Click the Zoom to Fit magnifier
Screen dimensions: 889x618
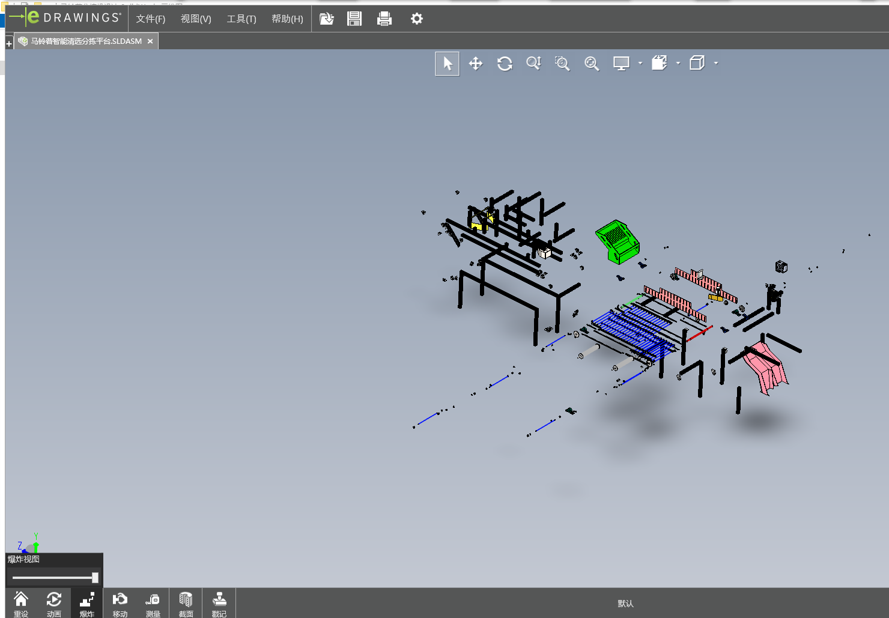pyautogui.click(x=592, y=64)
